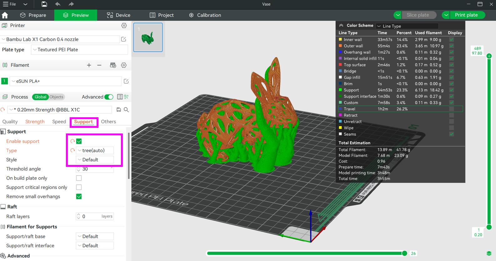Reset the Enable support setting arrow

73,141
